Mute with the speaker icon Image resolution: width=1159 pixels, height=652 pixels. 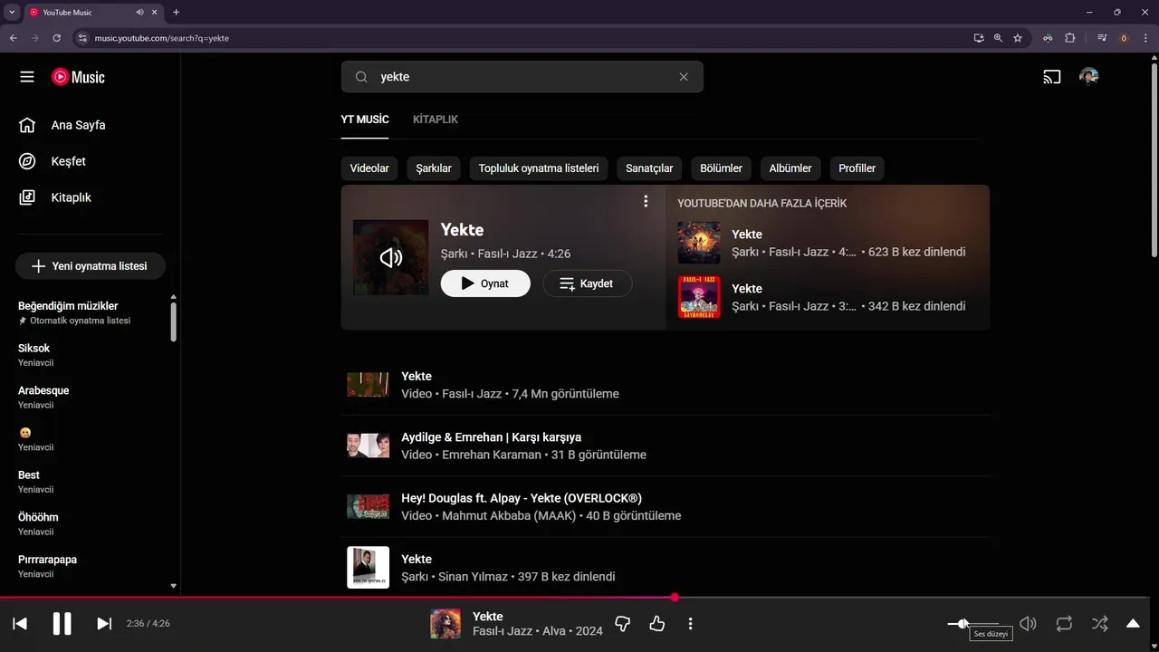1028,623
